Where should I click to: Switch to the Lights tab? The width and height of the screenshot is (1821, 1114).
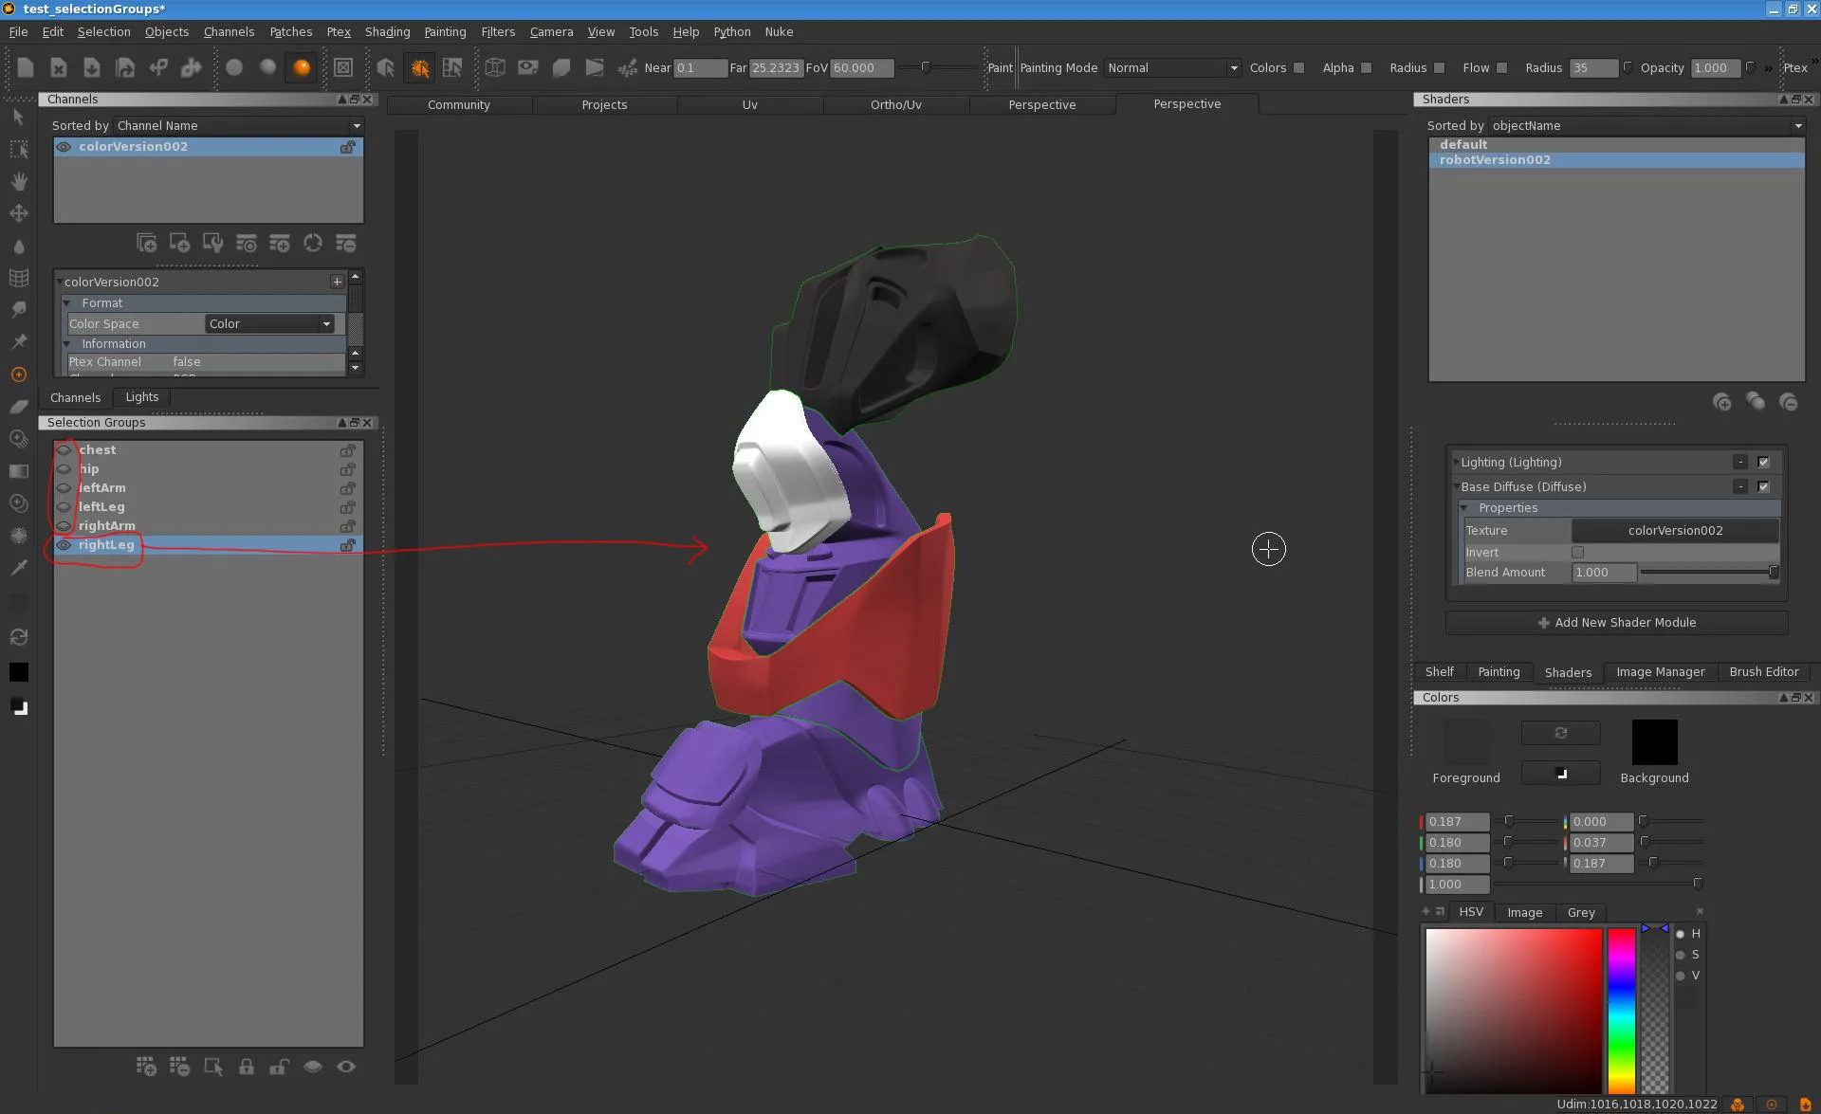click(x=142, y=397)
